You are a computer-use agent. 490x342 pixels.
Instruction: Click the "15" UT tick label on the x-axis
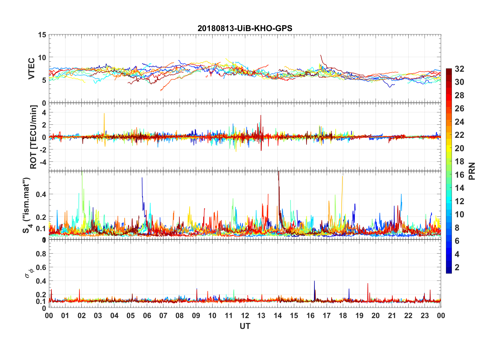pos(294,316)
